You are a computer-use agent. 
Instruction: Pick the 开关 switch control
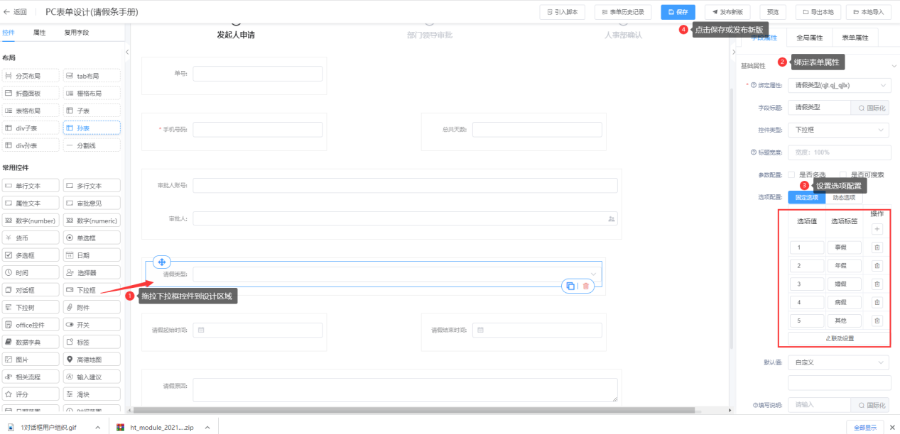coord(92,325)
